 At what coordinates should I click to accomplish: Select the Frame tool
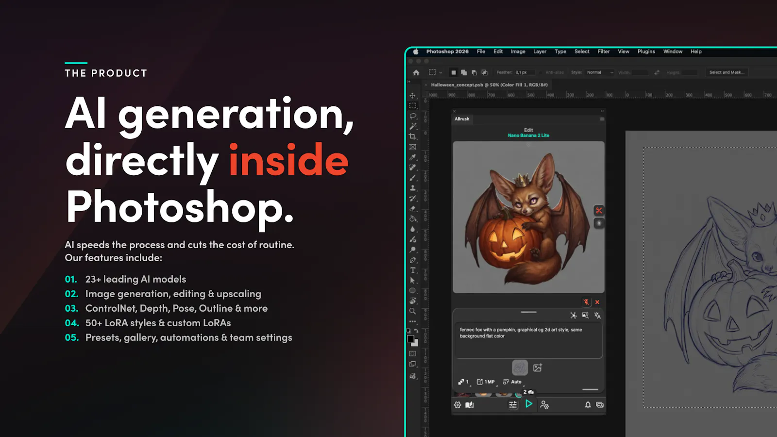413,147
